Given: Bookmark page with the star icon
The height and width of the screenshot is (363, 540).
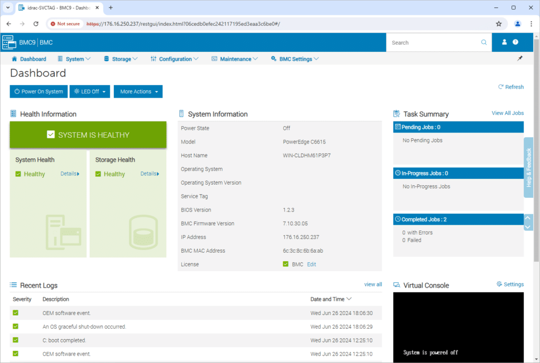Looking at the screenshot, I should [498, 24].
